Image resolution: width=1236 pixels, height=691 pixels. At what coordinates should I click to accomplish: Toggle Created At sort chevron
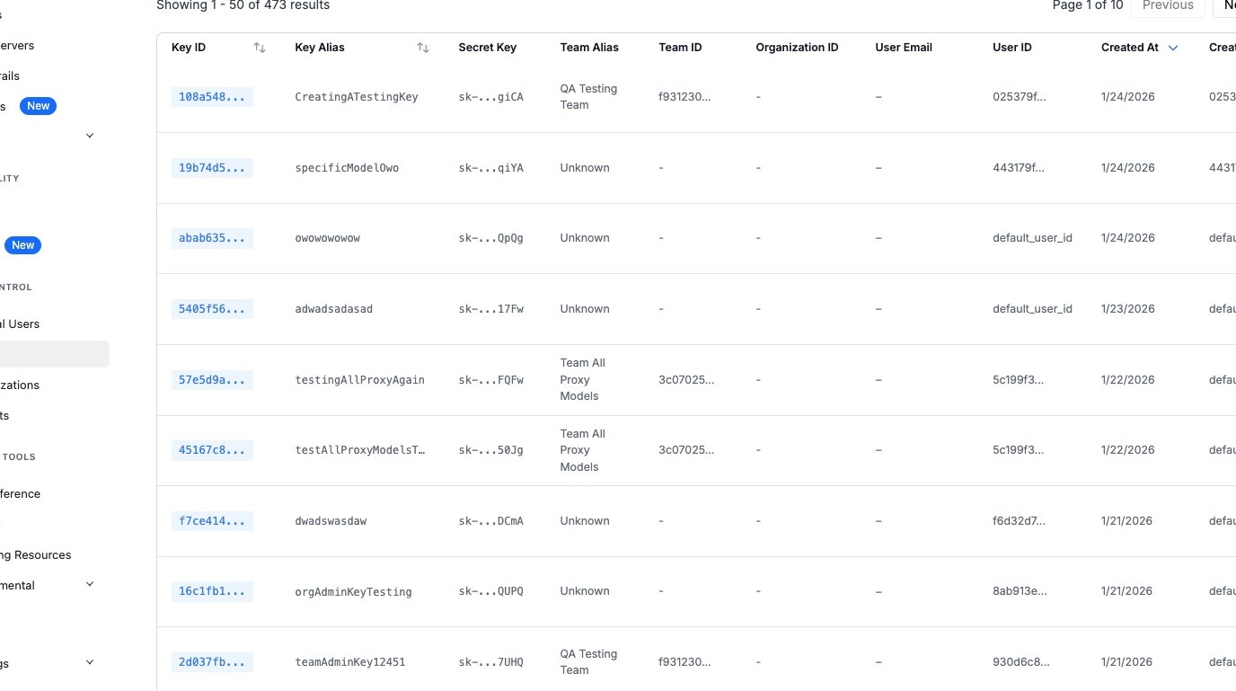pyautogui.click(x=1173, y=48)
